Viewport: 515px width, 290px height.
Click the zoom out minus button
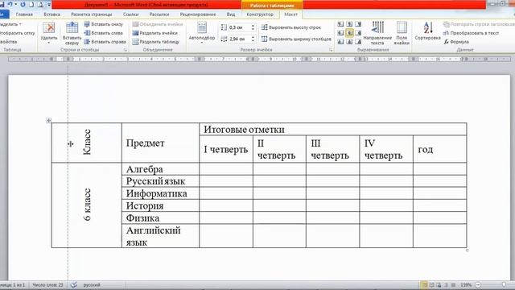coord(478,285)
